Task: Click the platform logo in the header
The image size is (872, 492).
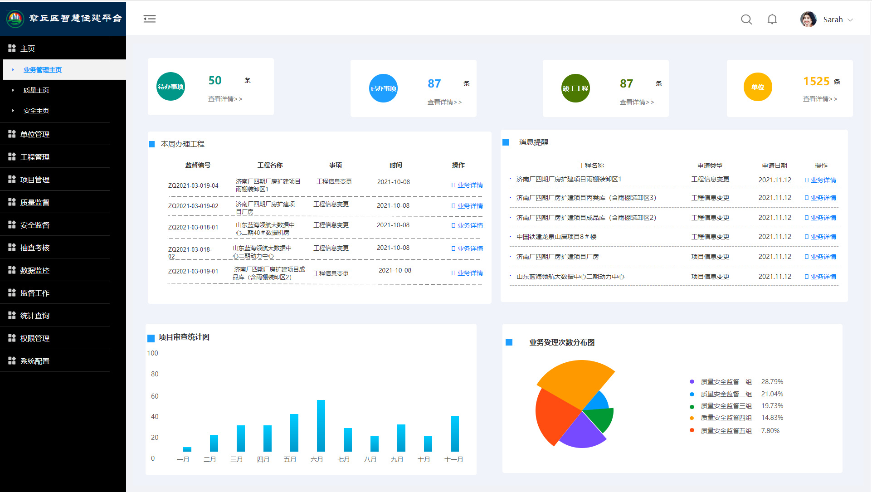Action: point(15,19)
